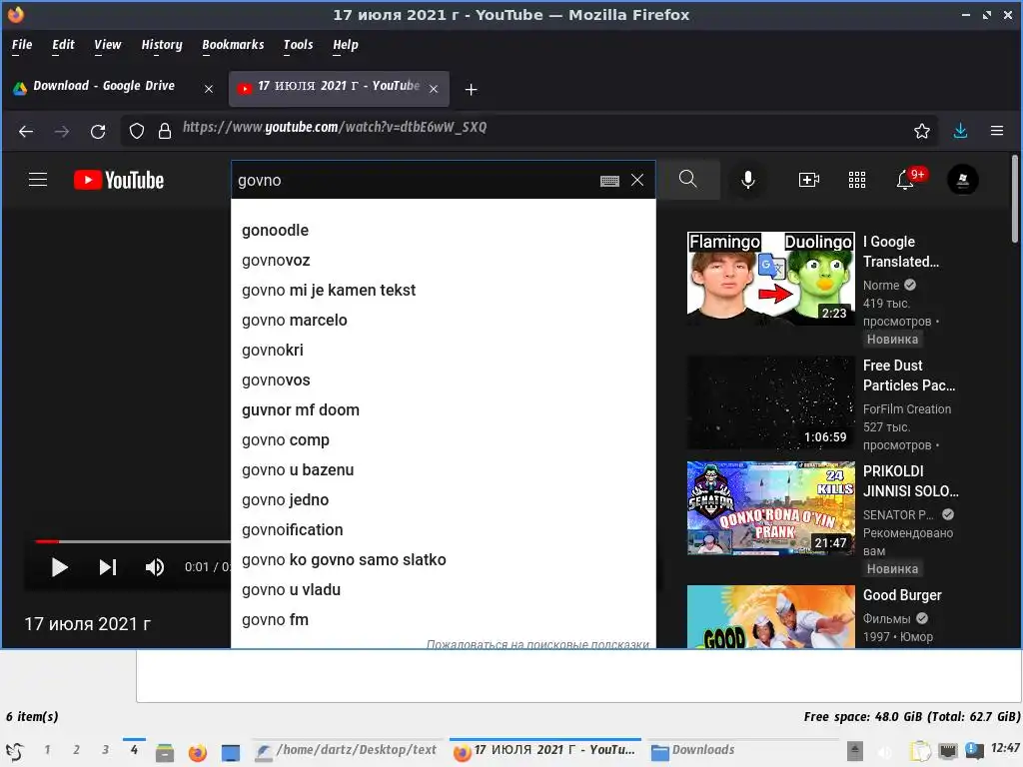The image size is (1023, 767).
Task: Play the video
Action: 59,567
